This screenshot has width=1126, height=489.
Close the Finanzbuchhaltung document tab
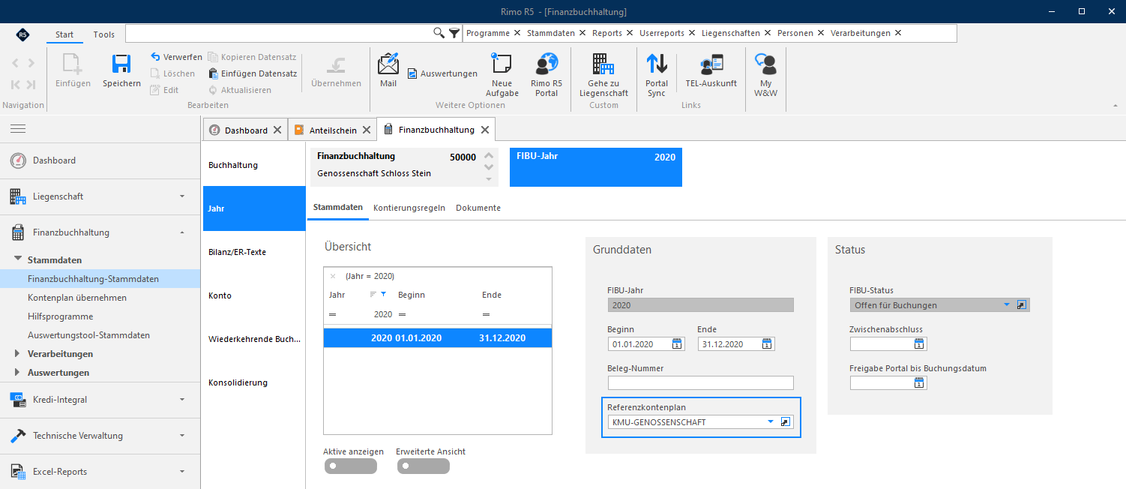(485, 130)
